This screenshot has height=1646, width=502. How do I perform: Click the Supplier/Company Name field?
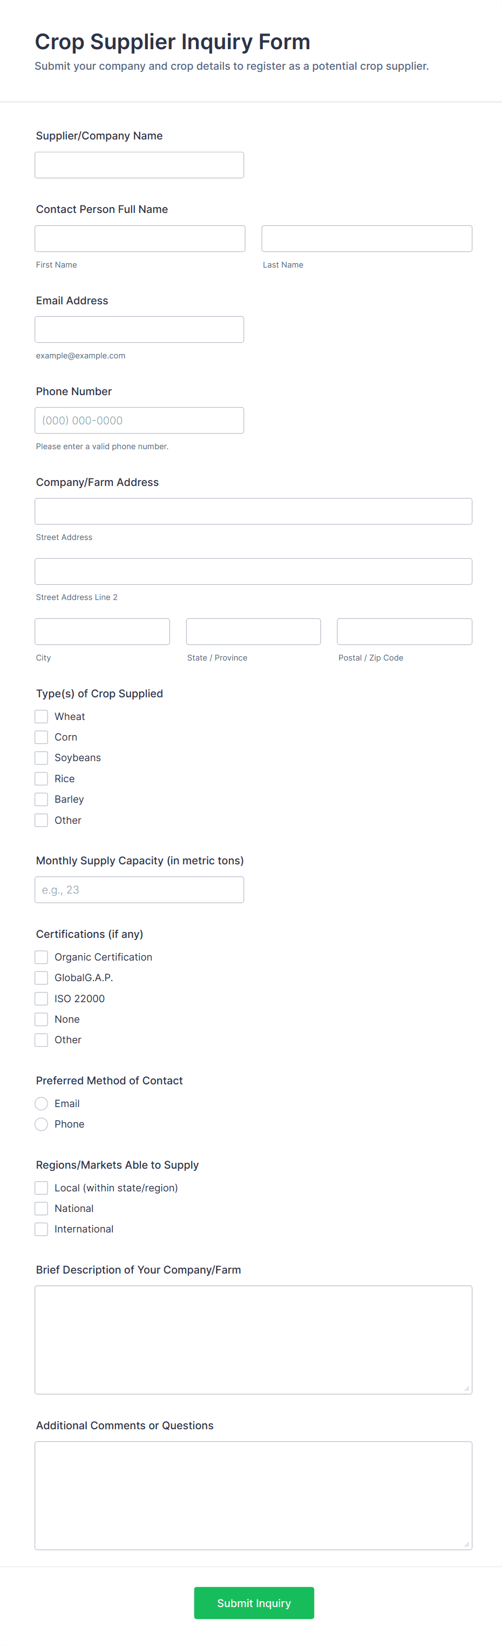139,165
